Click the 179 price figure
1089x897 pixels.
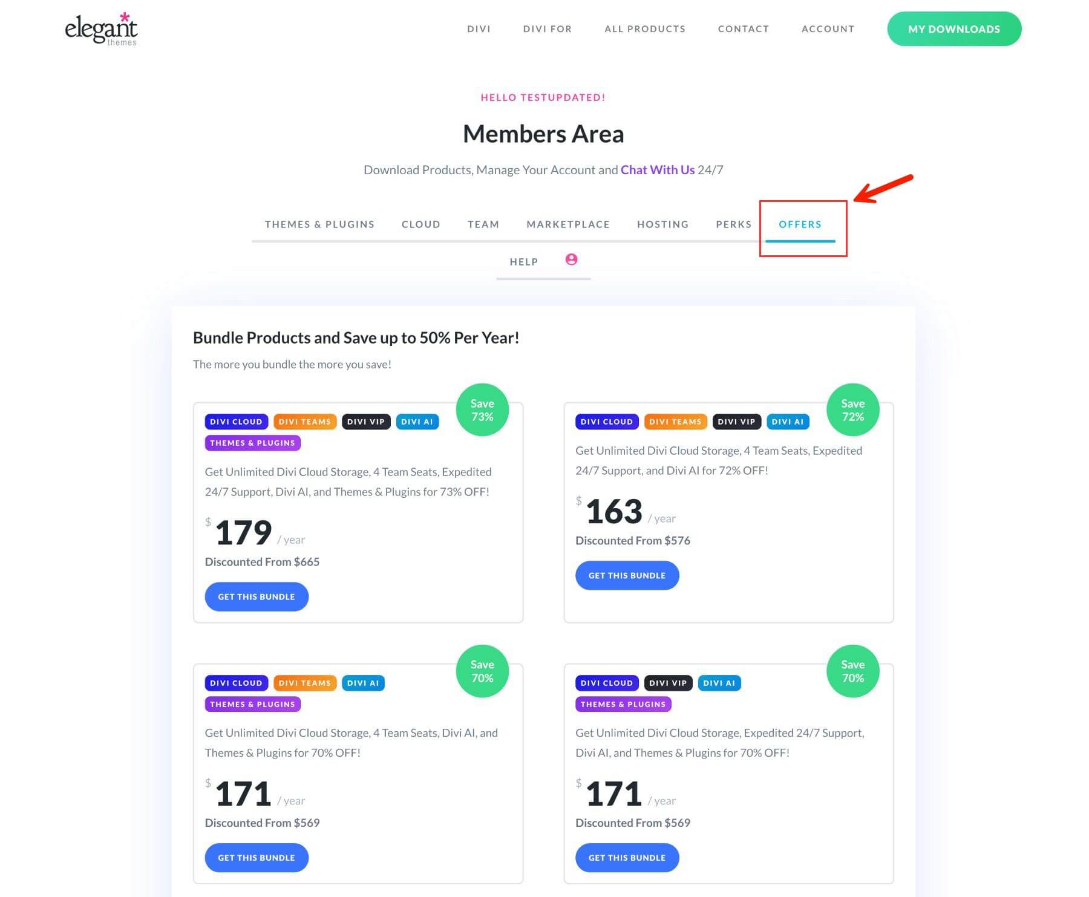click(x=243, y=532)
